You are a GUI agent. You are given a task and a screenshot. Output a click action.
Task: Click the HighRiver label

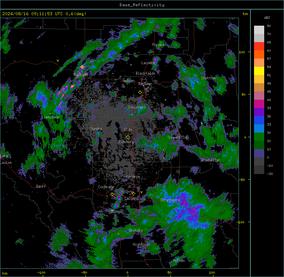[142, 244]
